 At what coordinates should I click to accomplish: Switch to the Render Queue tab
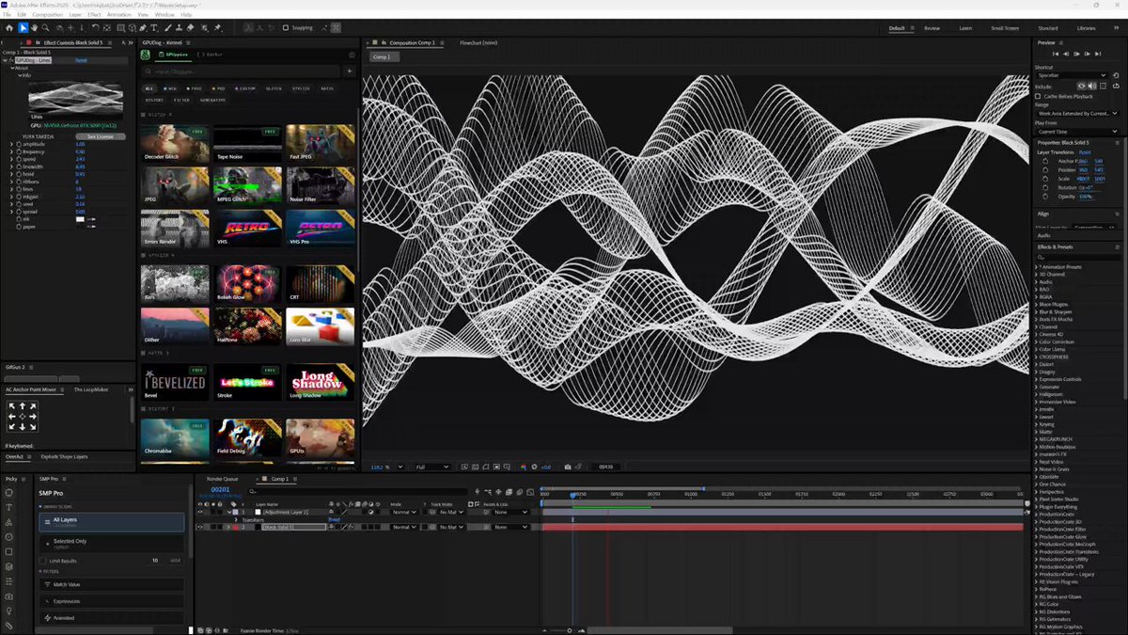(223, 479)
